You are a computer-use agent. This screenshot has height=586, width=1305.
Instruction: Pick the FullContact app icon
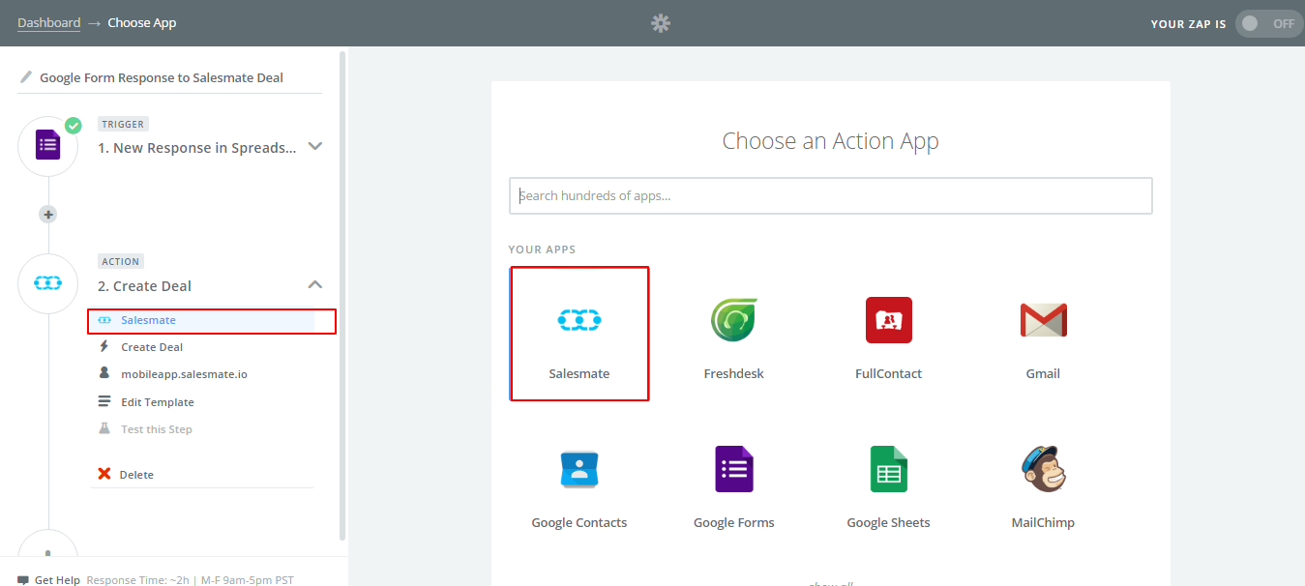coord(888,319)
